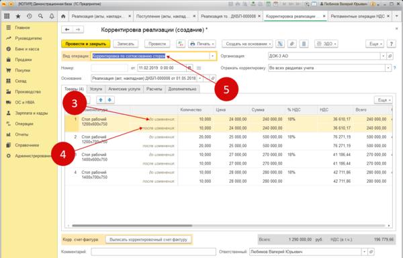Click the document icon left of ЭДО button

pyautogui.click(x=304, y=44)
